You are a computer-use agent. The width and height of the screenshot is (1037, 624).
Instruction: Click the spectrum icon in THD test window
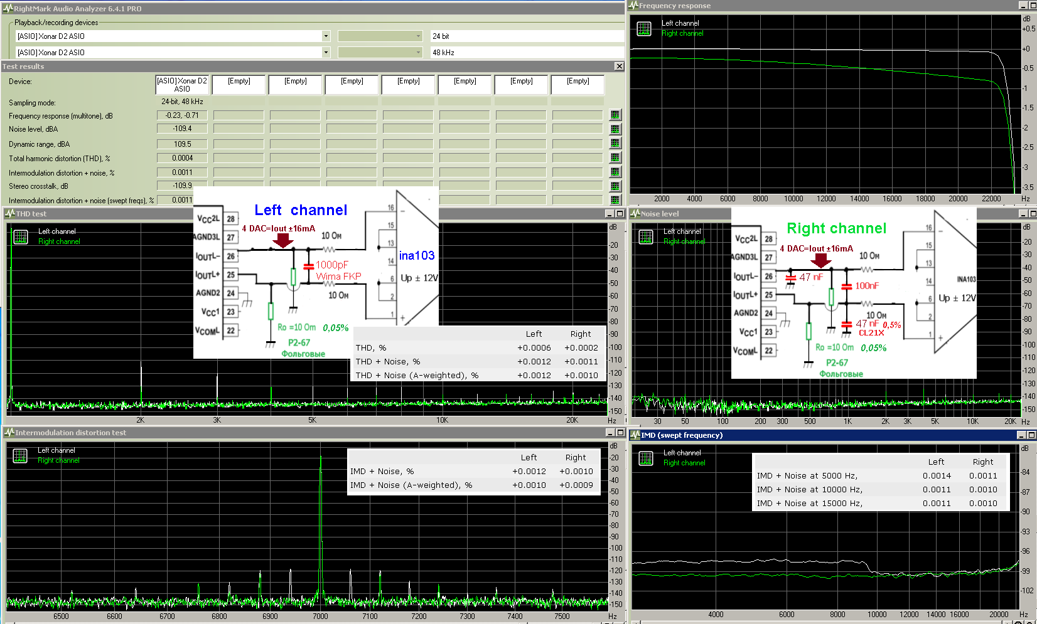[x=21, y=236]
